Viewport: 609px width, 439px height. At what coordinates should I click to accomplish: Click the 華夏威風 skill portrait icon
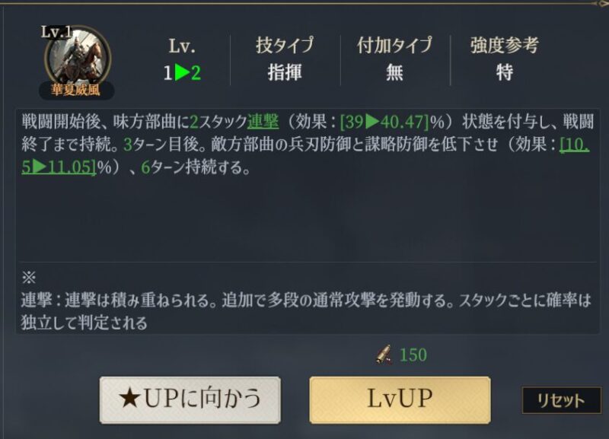pos(78,59)
